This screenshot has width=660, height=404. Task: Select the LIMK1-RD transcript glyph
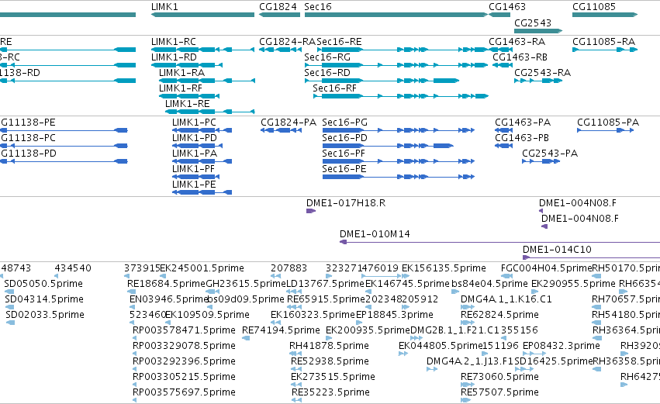(187, 65)
